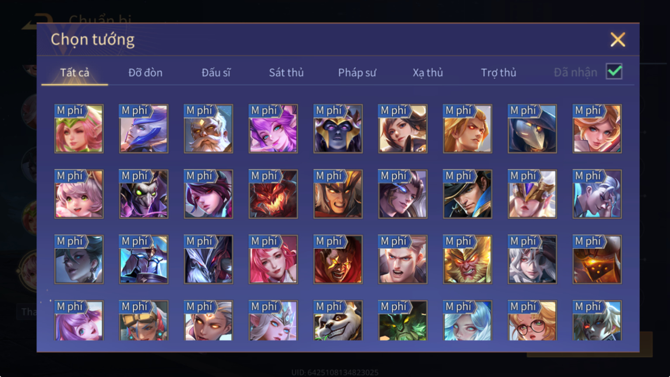Image resolution: width=670 pixels, height=377 pixels.
Task: Switch to Xạ thủ tab
Action: pos(428,73)
